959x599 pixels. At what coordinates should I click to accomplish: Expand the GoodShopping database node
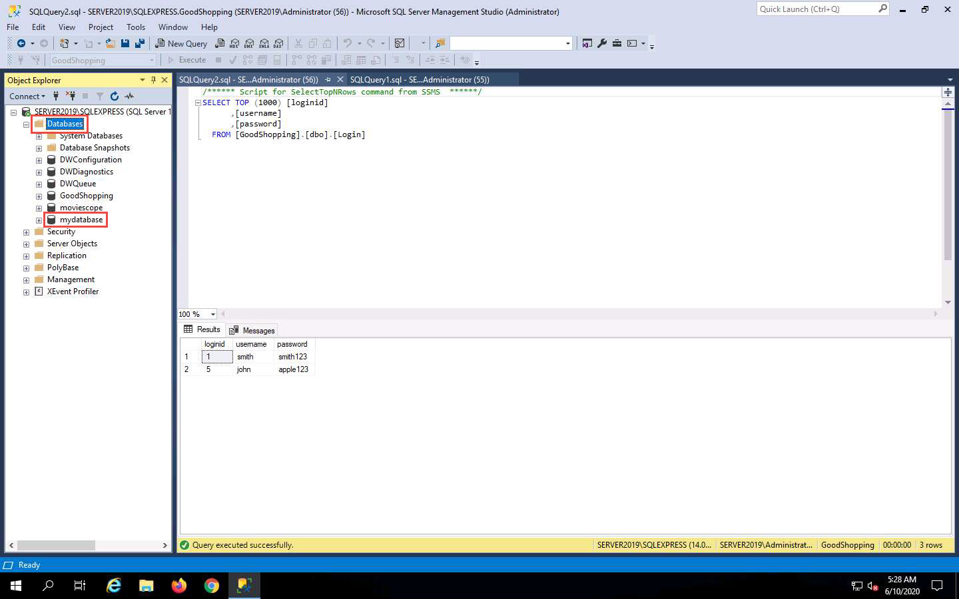(x=39, y=196)
